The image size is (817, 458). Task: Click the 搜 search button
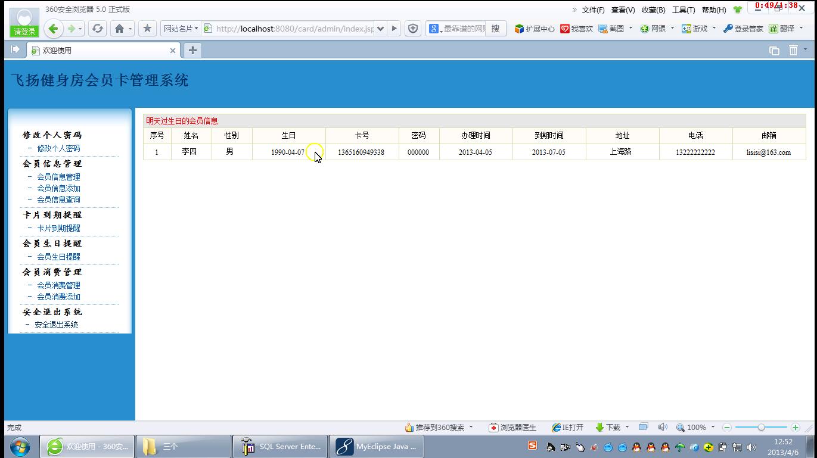(x=495, y=29)
